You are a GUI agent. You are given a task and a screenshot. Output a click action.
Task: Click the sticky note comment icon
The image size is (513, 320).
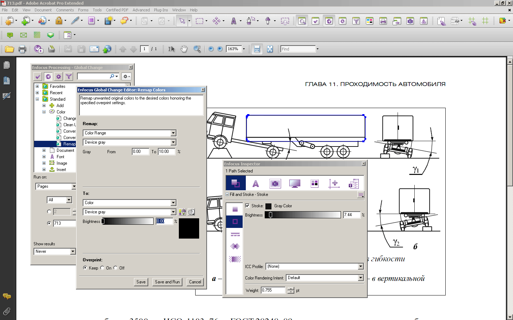10,35
